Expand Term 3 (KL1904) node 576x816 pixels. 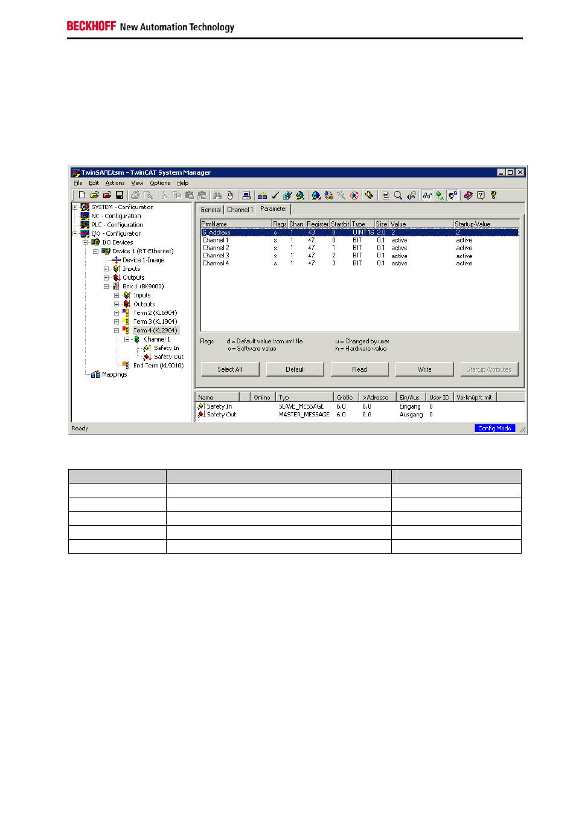click(117, 322)
